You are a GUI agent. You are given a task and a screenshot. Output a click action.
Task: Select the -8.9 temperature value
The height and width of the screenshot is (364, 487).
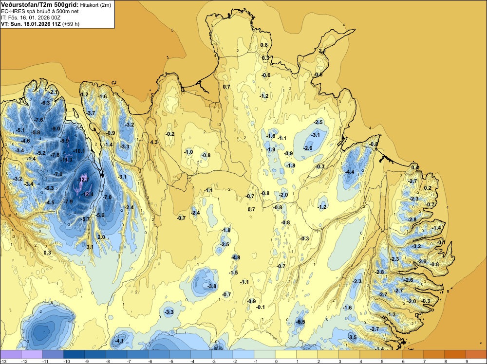coord(64,141)
